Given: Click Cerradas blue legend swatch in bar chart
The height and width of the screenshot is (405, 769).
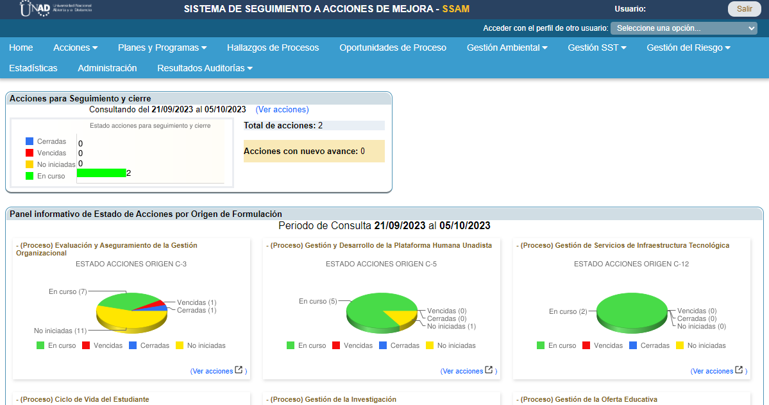Looking at the screenshot, I should pyautogui.click(x=30, y=141).
